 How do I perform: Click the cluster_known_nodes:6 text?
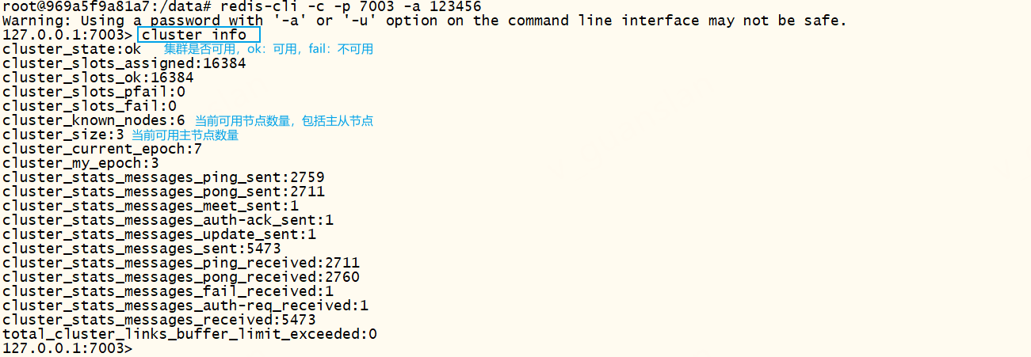coord(94,120)
